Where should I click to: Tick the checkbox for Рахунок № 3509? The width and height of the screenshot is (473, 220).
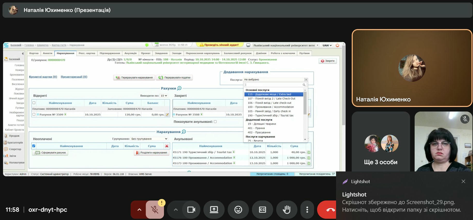click(34, 114)
